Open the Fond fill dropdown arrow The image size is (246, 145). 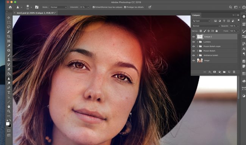238,31
